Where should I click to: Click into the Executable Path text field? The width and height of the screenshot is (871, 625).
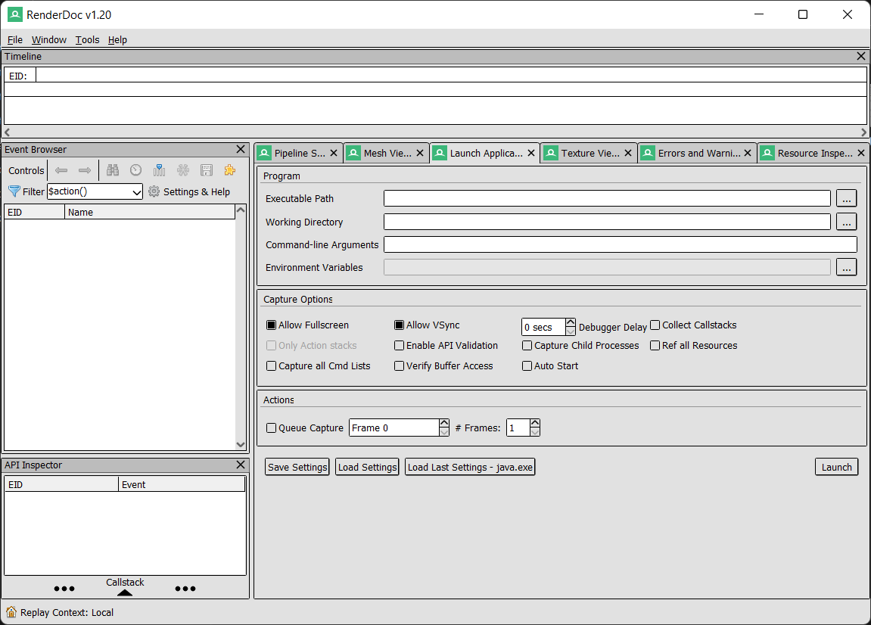pos(607,198)
